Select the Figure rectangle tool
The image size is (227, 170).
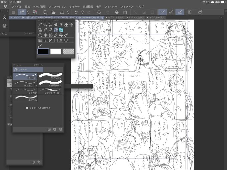(x=56, y=40)
